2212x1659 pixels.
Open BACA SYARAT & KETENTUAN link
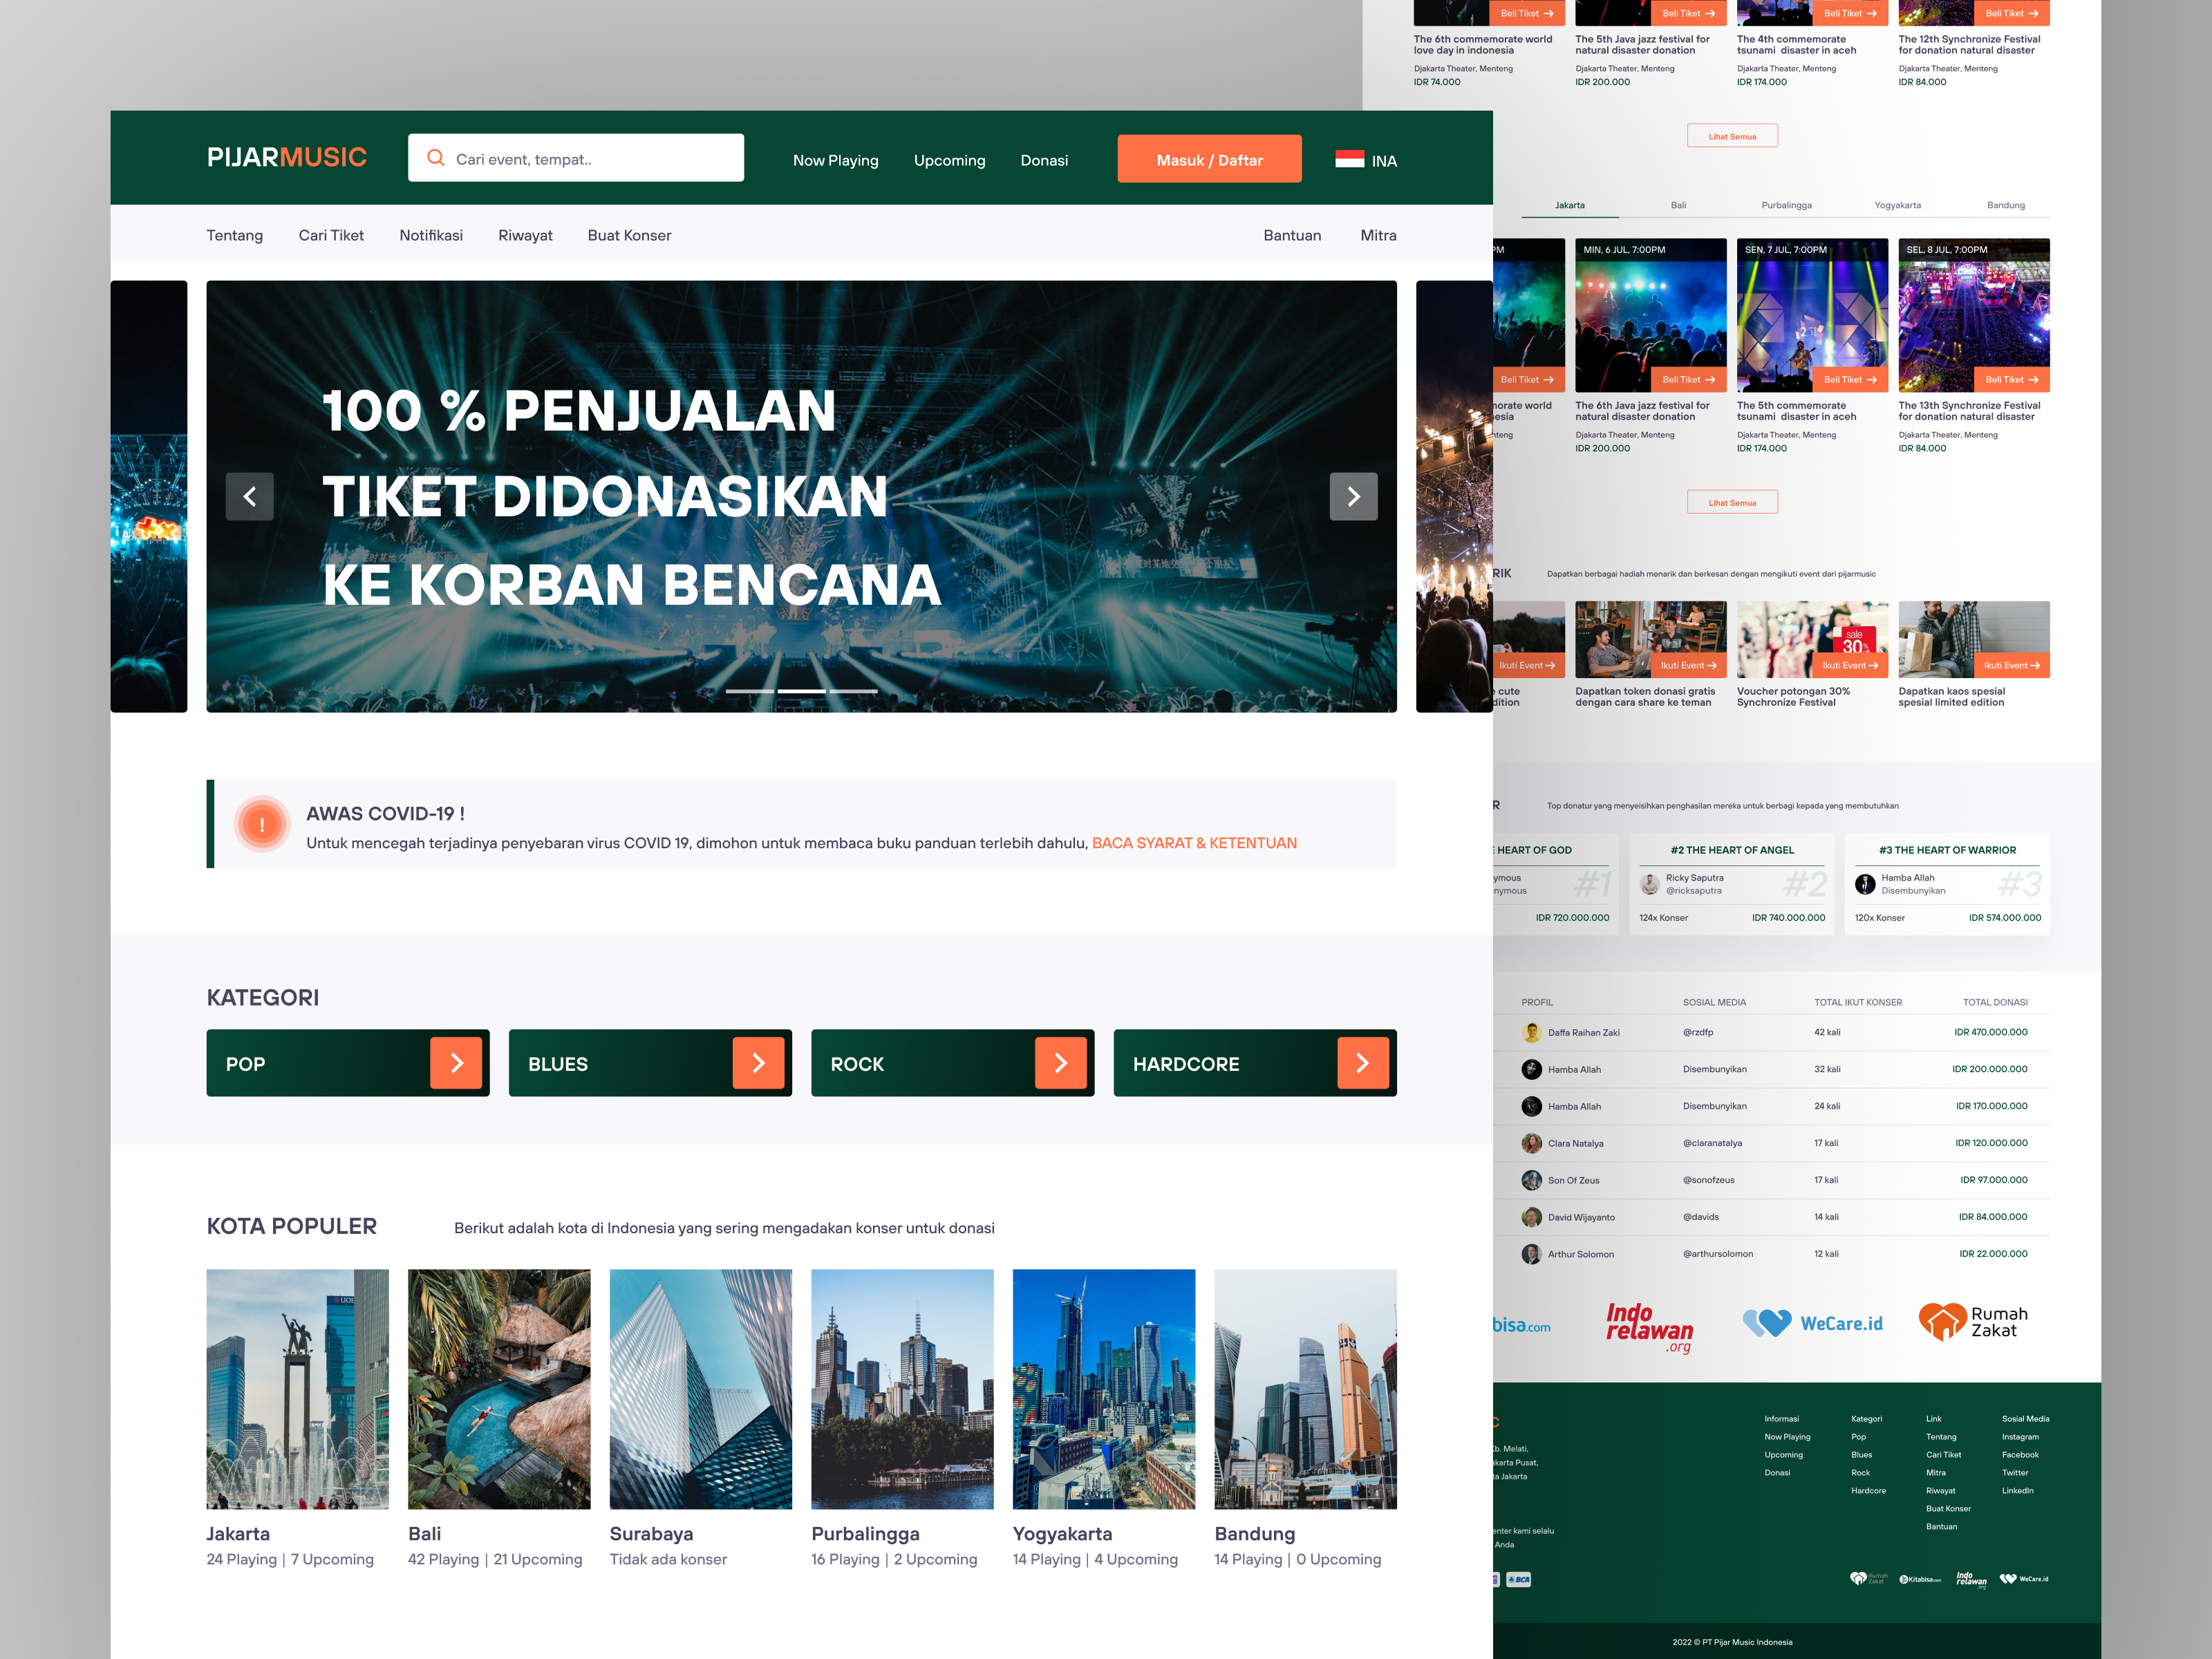pos(1194,843)
